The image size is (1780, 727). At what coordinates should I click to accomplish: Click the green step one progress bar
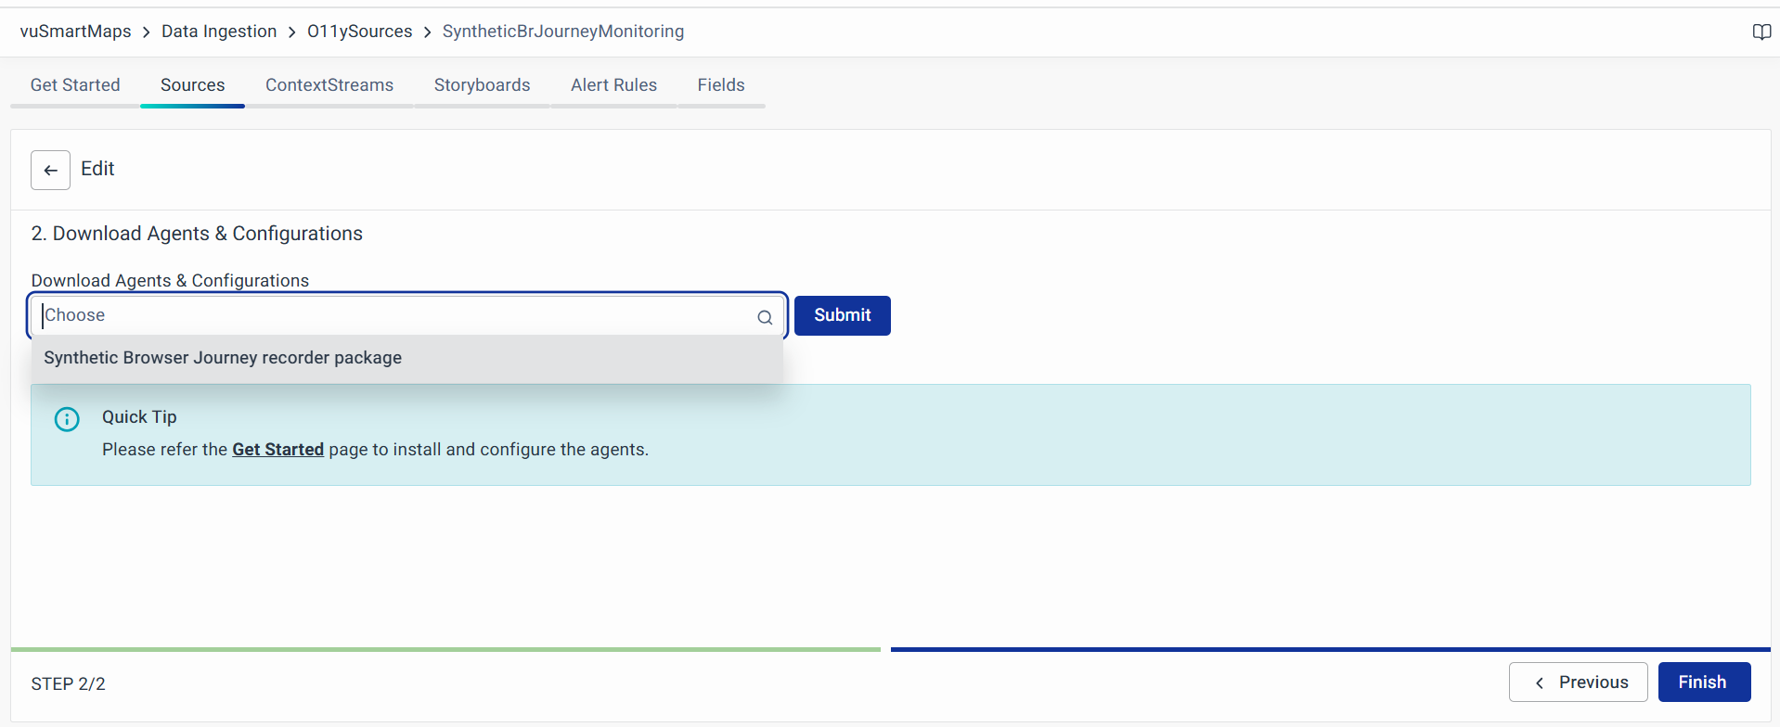445,649
